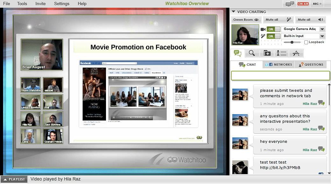
Task: Click avatar beside 'please submit tweets' message
Action: pyautogui.click(x=240, y=94)
